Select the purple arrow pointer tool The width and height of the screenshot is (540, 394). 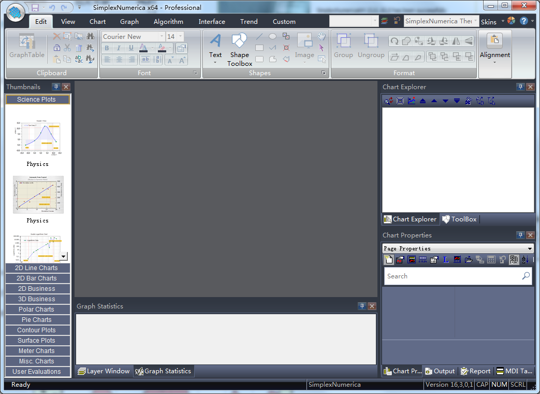[322, 48]
